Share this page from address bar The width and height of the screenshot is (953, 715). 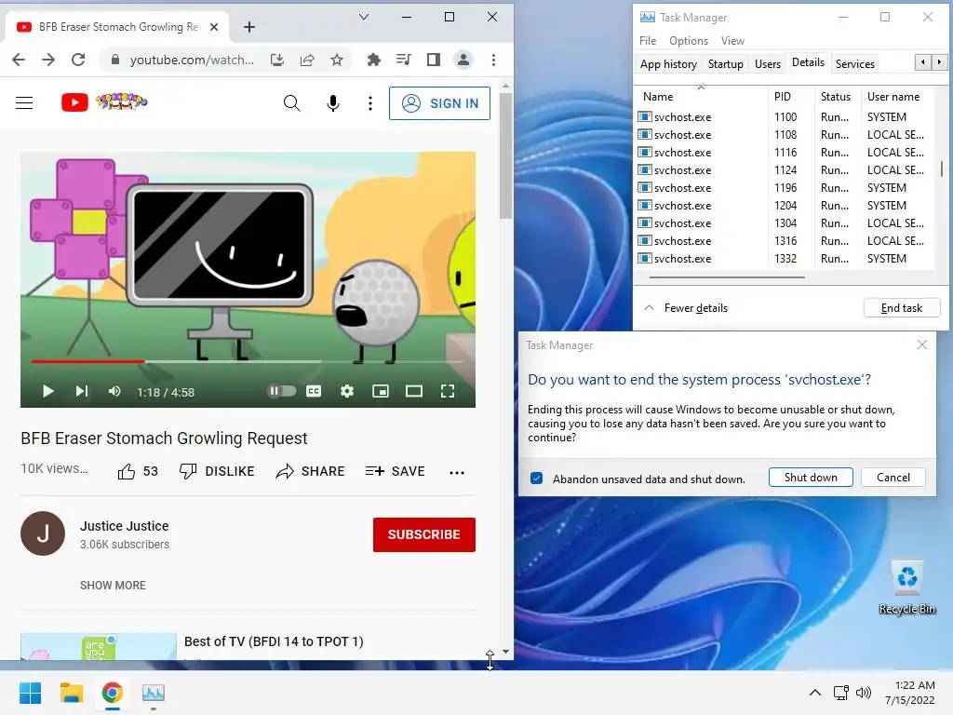[307, 60]
